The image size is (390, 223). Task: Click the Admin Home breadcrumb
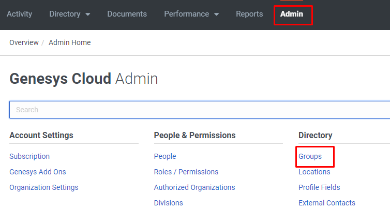point(70,42)
